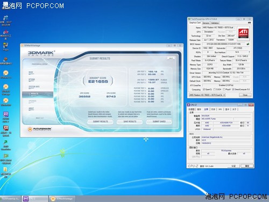Toggle the PhysX checkbox in GPU-Z
269x202 pixels.
pyautogui.click(x=224, y=89)
